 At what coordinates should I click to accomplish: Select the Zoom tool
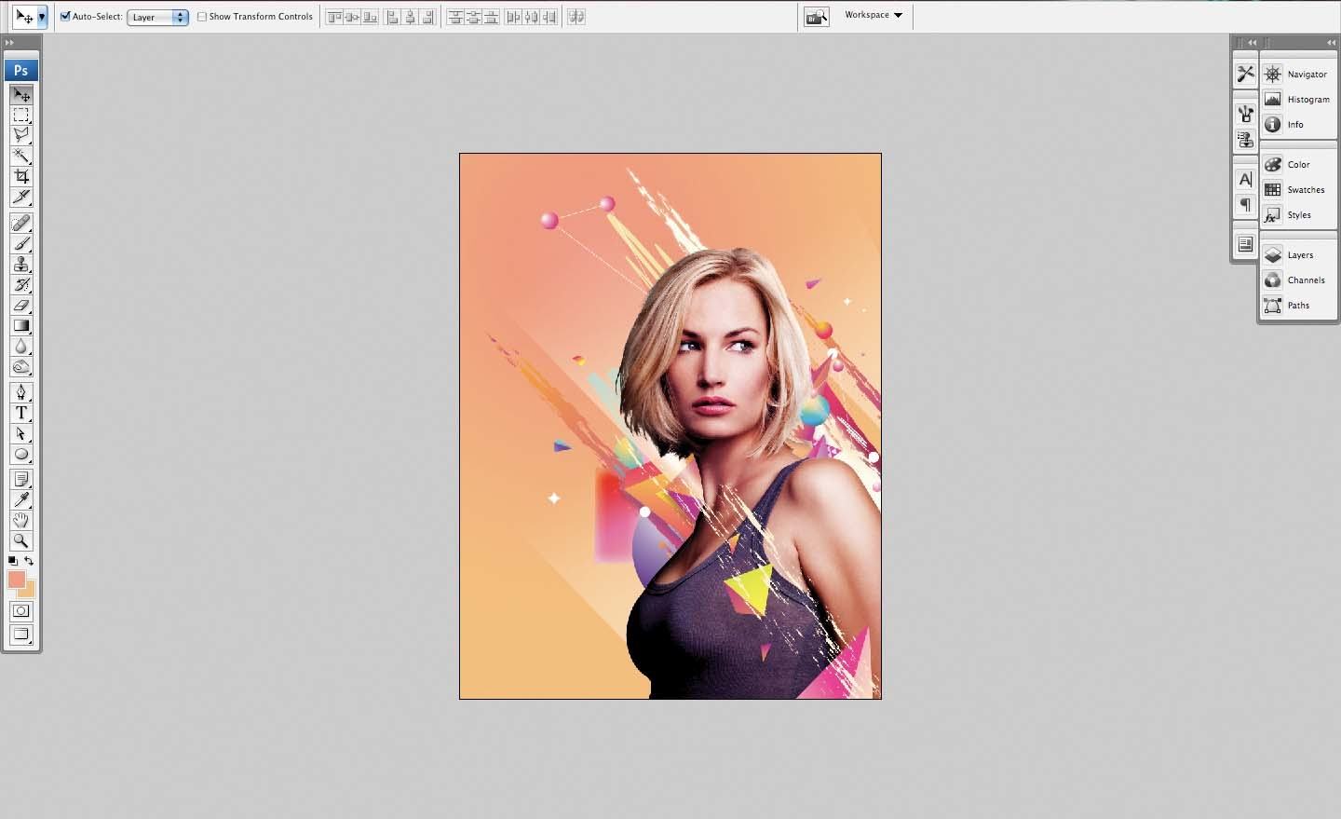pos(21,540)
